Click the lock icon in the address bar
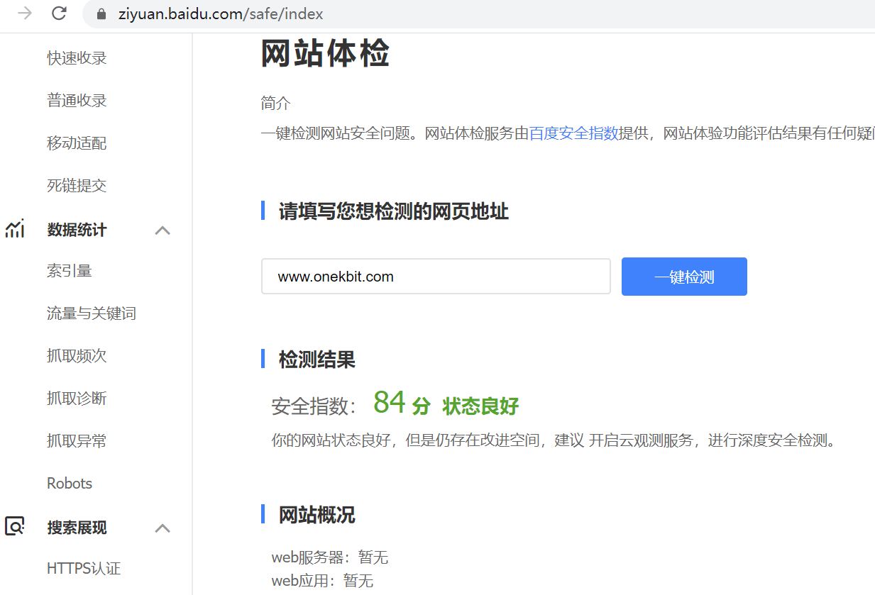Viewport: 875px width, 595px height. (x=100, y=13)
